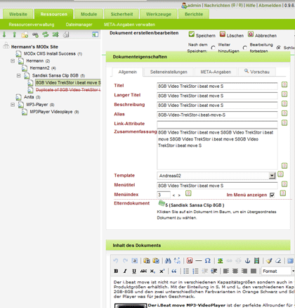Empty the tree's recycle bin

(66, 34)
